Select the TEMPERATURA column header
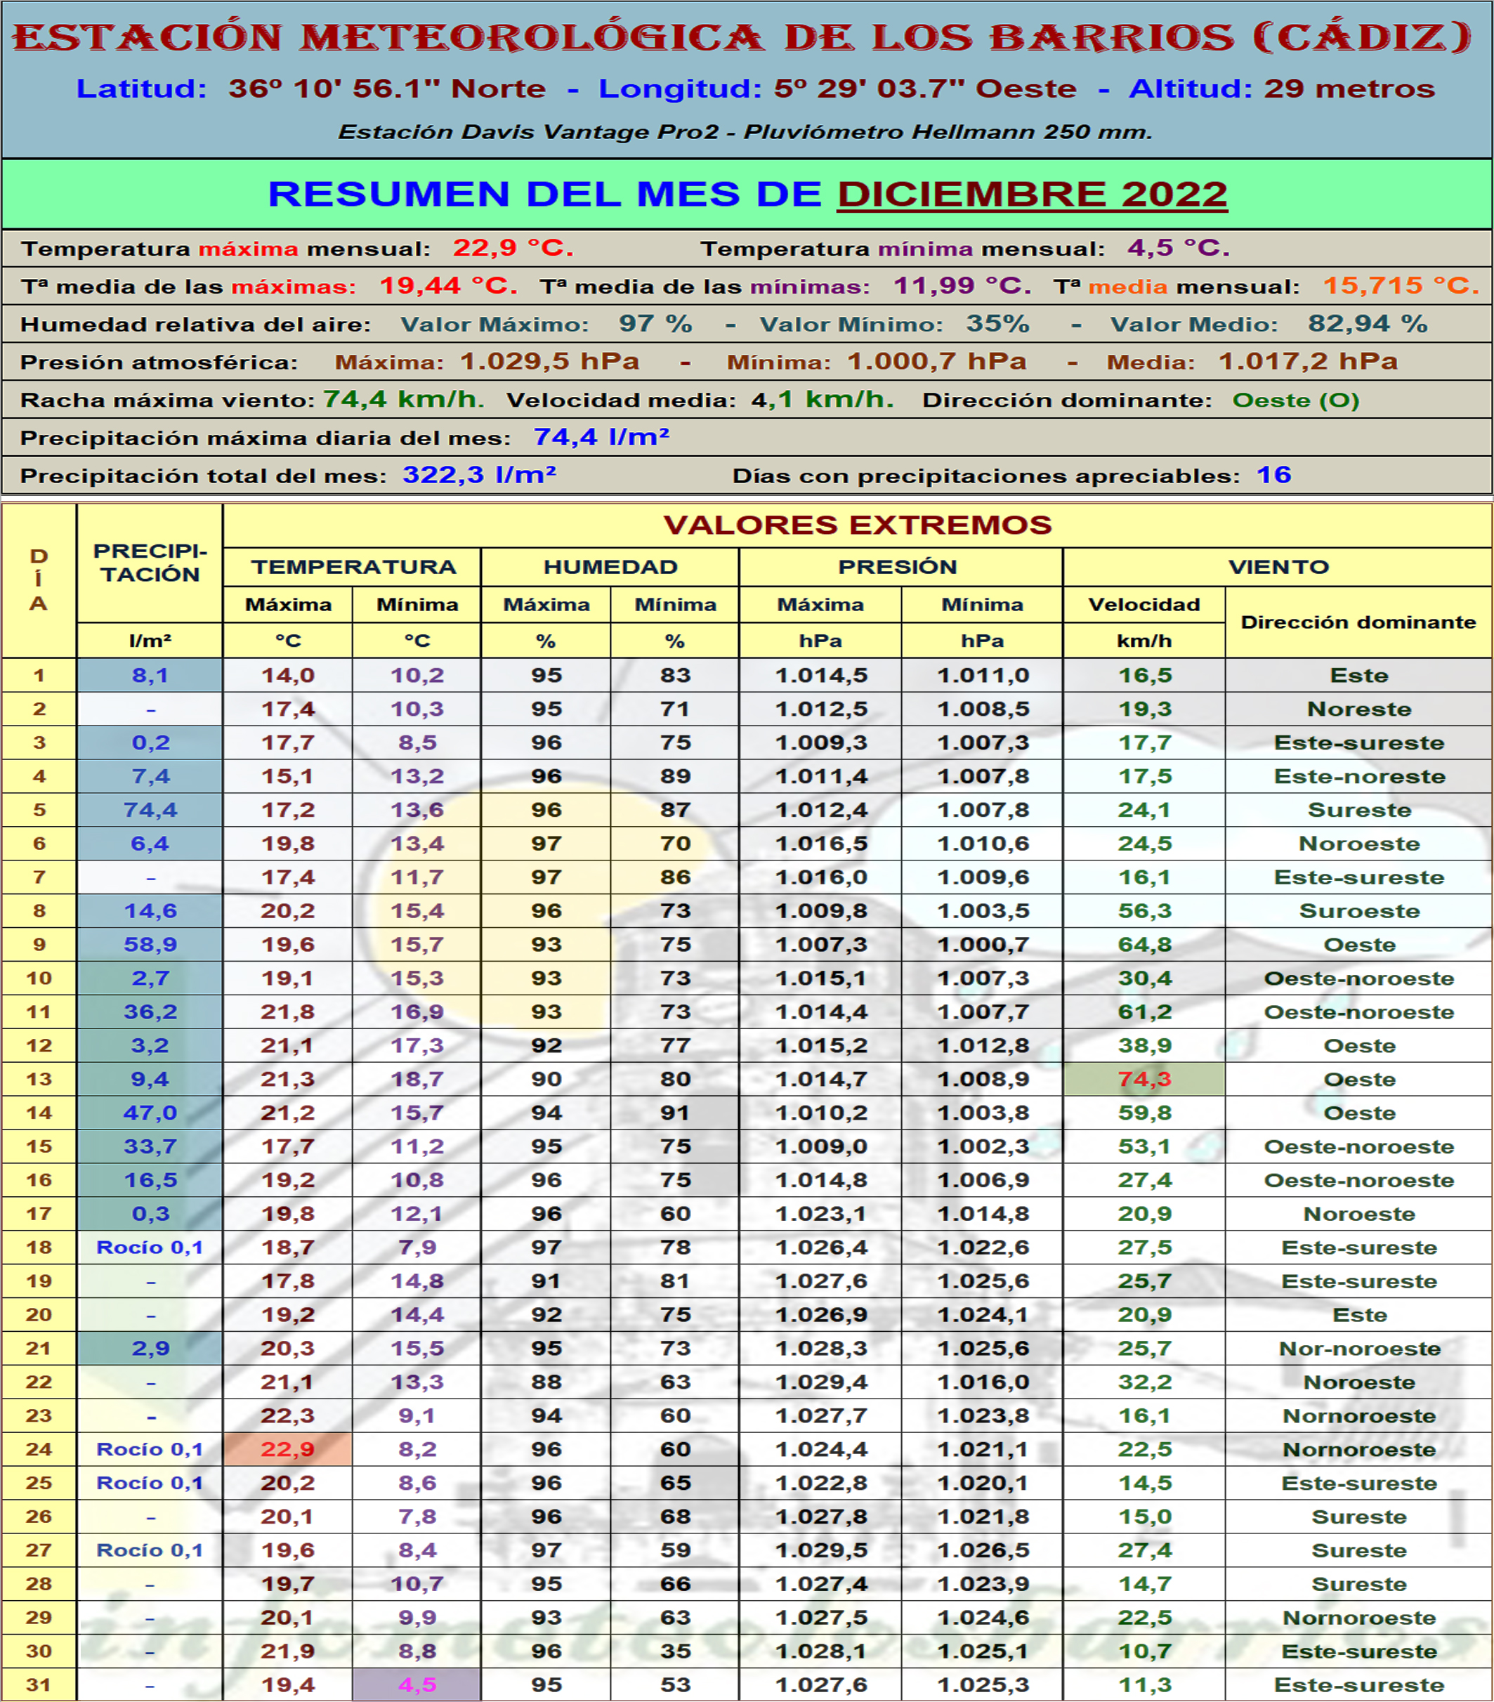This screenshot has height=1702, width=1494. tap(353, 567)
